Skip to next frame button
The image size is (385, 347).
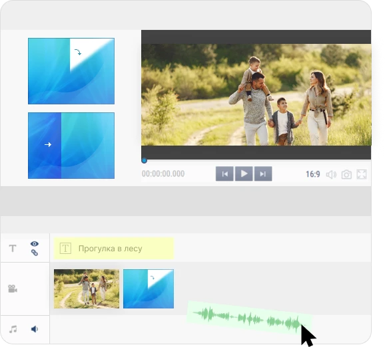pos(263,173)
